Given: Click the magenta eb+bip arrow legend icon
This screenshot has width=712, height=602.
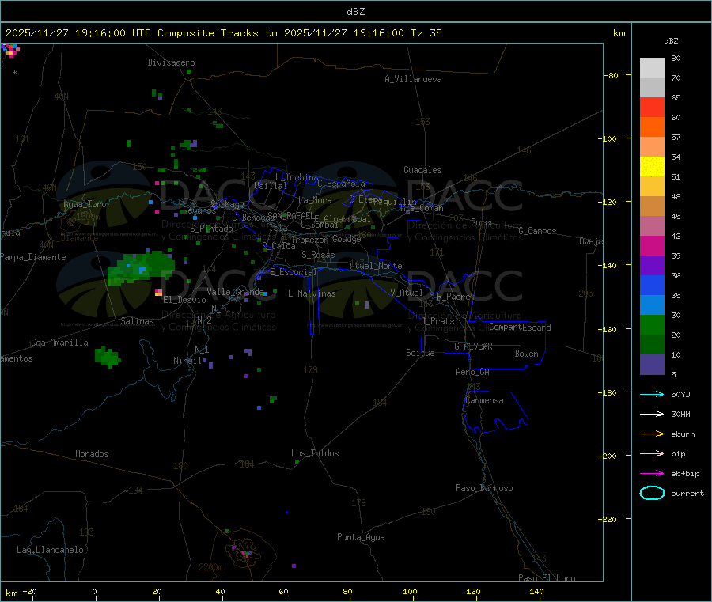Looking at the screenshot, I should (x=652, y=473).
